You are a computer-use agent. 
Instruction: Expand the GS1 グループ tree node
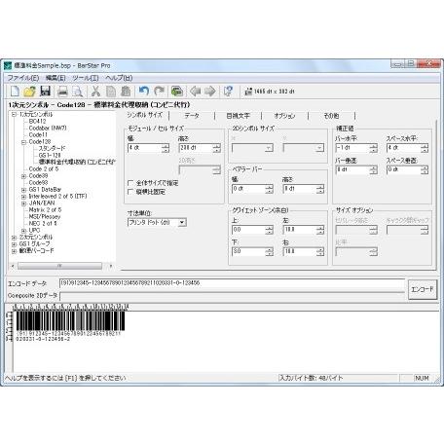pos(14,244)
